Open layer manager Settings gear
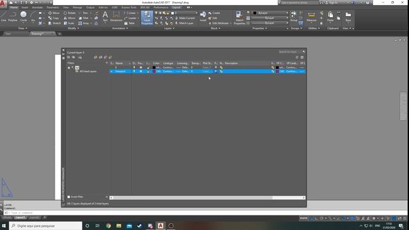This screenshot has width=409, height=230. (x=302, y=57)
